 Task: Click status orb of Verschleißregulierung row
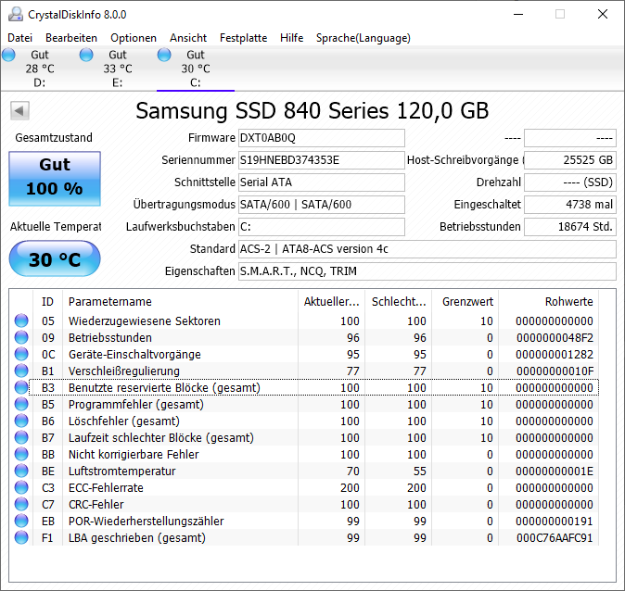coord(21,371)
